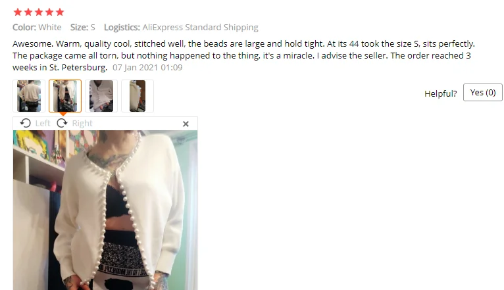Click the fifth red rating star
504x290 pixels.
(60, 12)
